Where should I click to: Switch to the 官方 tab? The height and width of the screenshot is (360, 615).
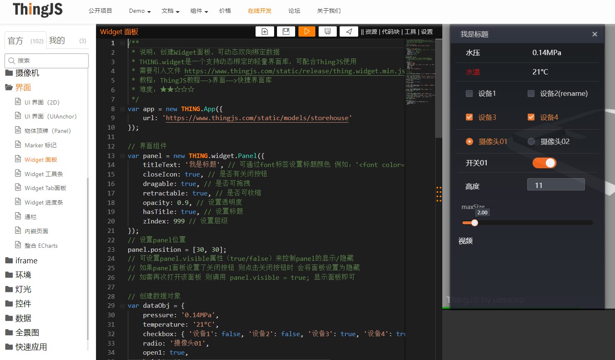[25, 41]
